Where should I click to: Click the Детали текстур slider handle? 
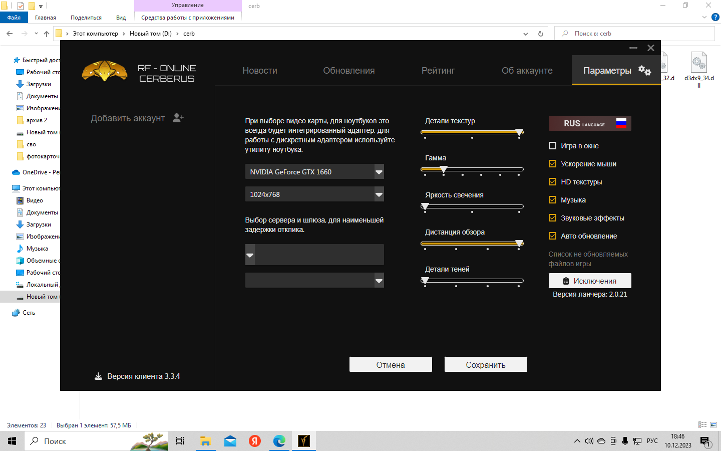[519, 132]
